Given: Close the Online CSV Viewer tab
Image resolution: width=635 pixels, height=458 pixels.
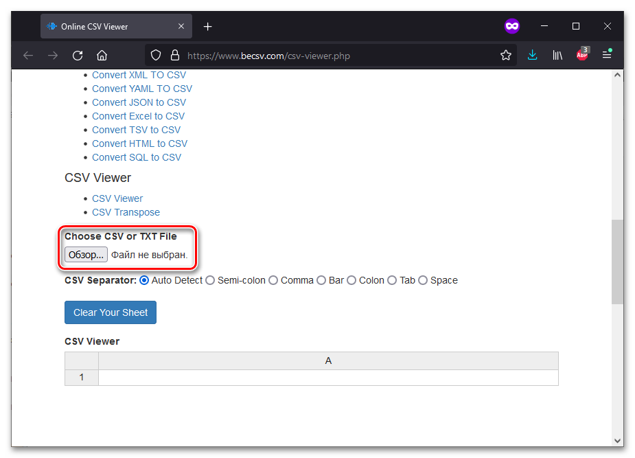Looking at the screenshot, I should click(x=181, y=26).
